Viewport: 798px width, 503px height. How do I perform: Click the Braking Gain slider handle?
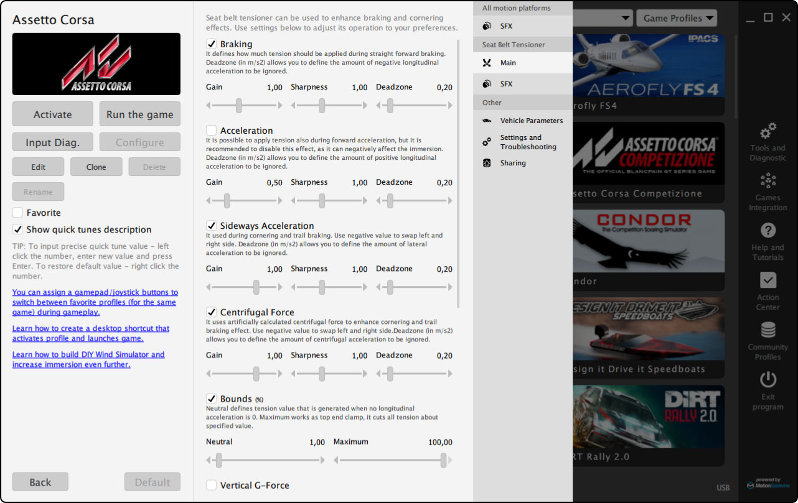238,106
